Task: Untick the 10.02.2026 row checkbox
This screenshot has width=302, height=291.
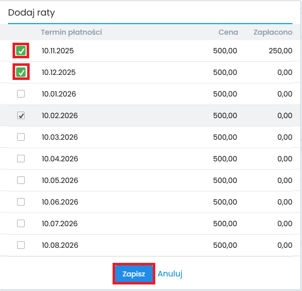Action: point(21,116)
